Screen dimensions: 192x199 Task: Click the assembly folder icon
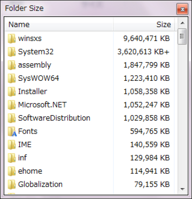12,65
